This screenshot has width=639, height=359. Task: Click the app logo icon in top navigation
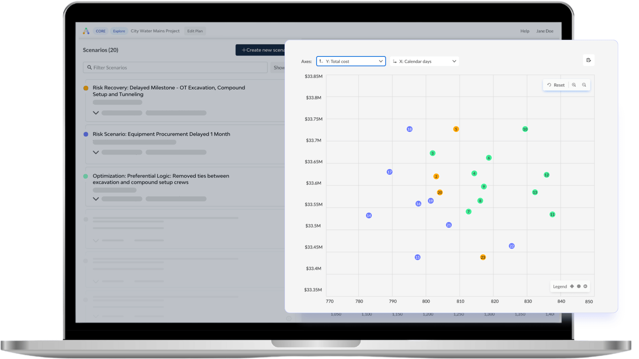pos(86,31)
